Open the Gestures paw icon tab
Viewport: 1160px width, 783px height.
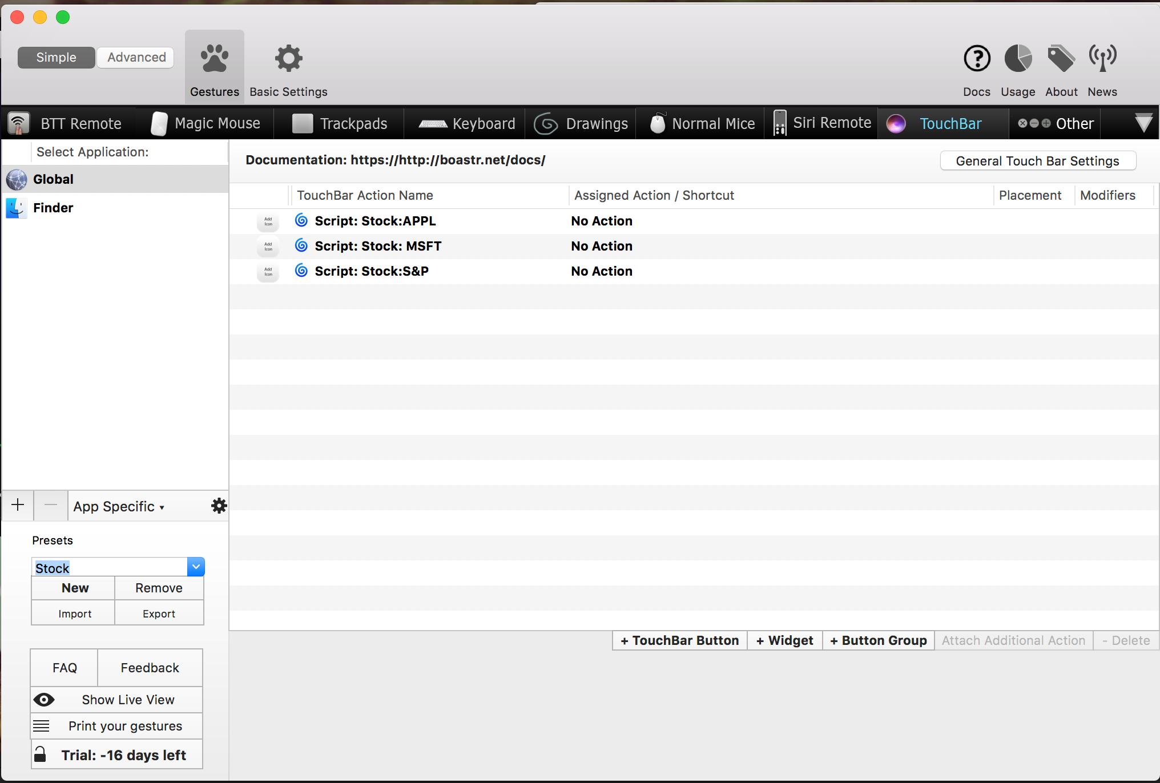click(x=215, y=67)
